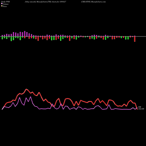
Task: Click the 'Daily PVM' title text
Action: tap(6, 2)
